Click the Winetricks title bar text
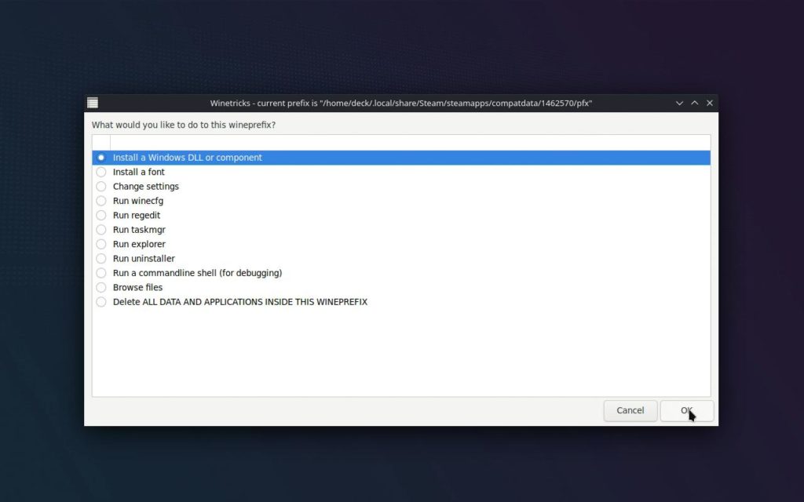 coord(401,103)
